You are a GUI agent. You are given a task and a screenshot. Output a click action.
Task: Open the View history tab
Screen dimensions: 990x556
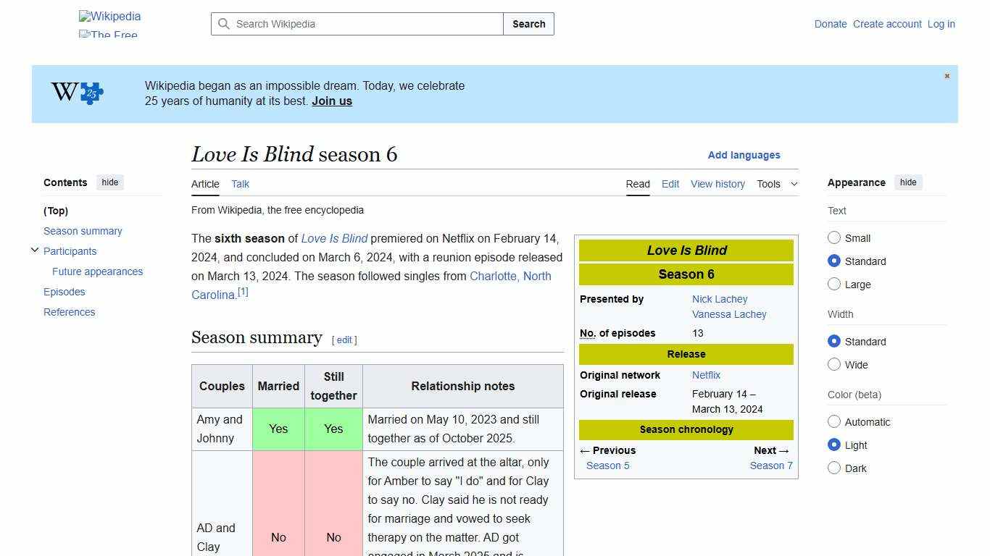[717, 184]
